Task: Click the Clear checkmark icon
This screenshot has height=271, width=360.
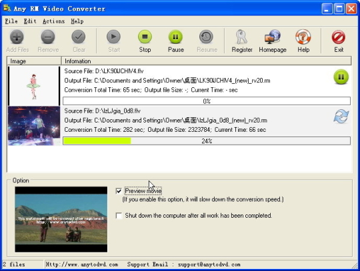Action: [79, 37]
